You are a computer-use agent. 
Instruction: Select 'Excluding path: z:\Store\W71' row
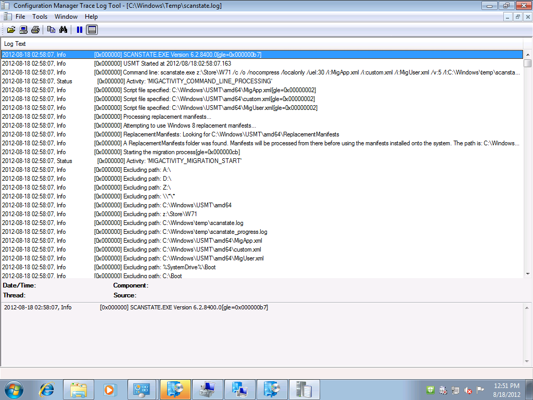(x=262, y=214)
